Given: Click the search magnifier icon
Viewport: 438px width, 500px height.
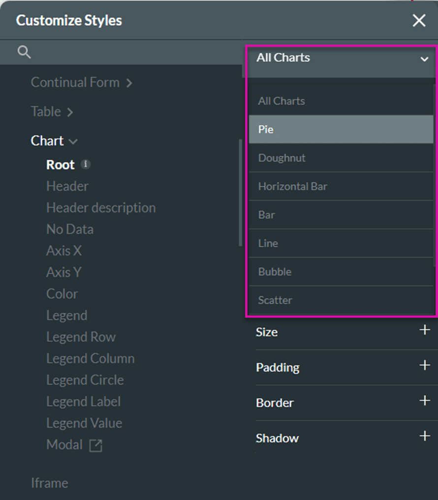Looking at the screenshot, I should point(24,52).
